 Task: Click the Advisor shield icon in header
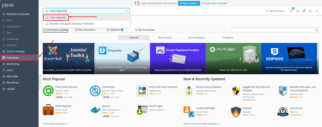pyautogui.click(x=304, y=11)
